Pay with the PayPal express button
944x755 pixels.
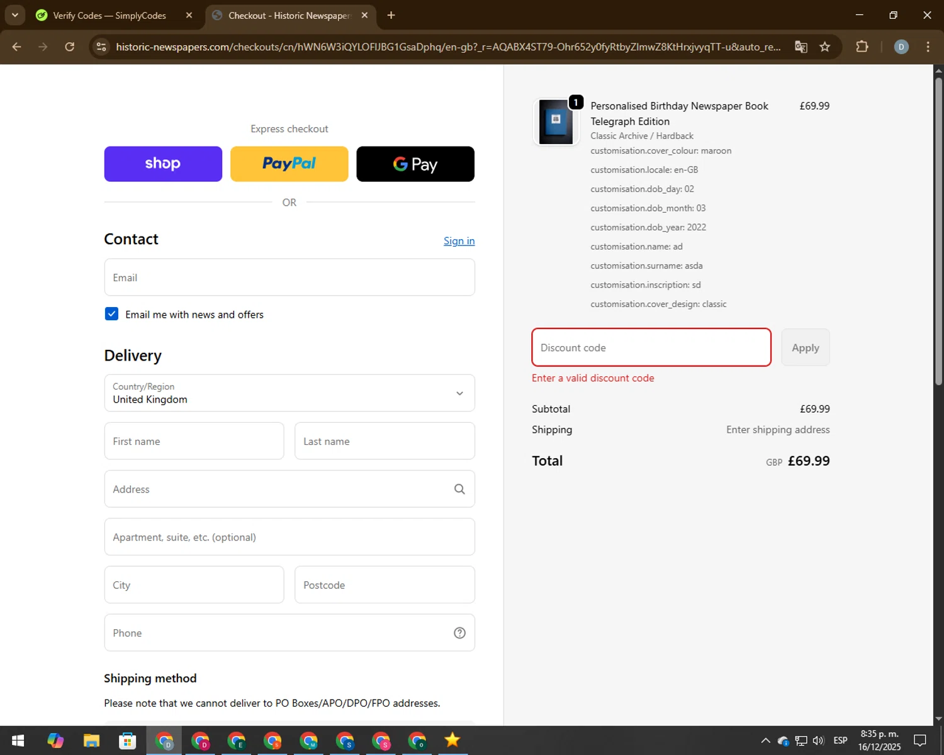click(289, 164)
